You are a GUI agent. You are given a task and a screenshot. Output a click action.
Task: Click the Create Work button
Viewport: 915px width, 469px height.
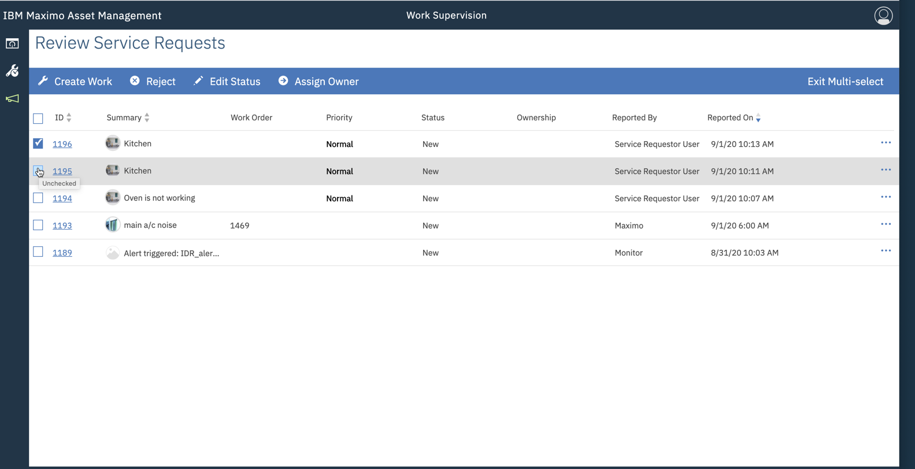(75, 82)
